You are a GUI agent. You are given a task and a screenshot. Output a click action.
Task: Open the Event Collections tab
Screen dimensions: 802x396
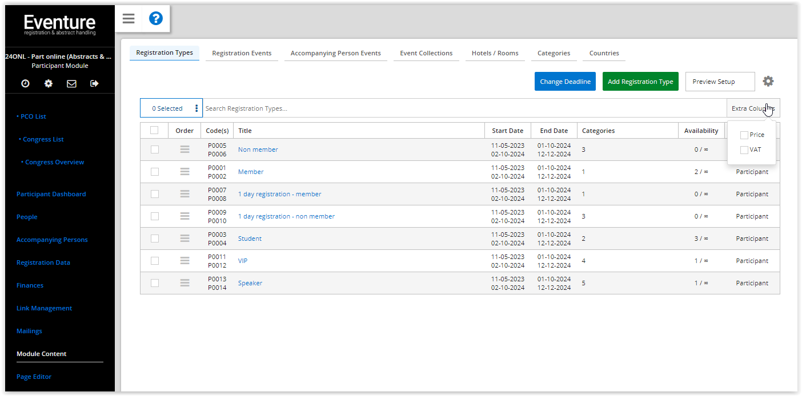(426, 52)
